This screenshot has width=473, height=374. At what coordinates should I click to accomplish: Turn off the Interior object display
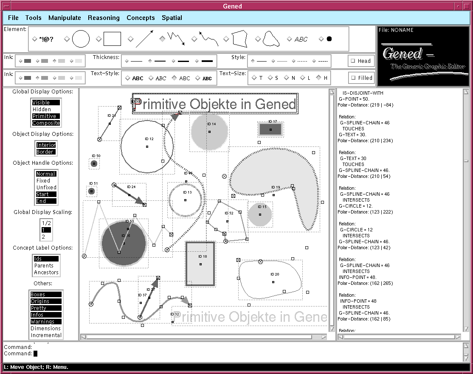[x=46, y=145]
